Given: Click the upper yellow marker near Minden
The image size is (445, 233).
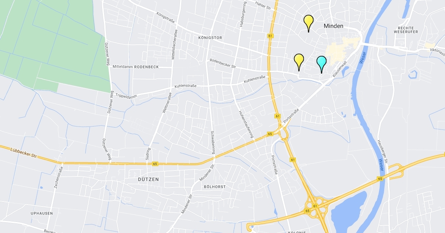Looking at the screenshot, I should [x=309, y=23].
